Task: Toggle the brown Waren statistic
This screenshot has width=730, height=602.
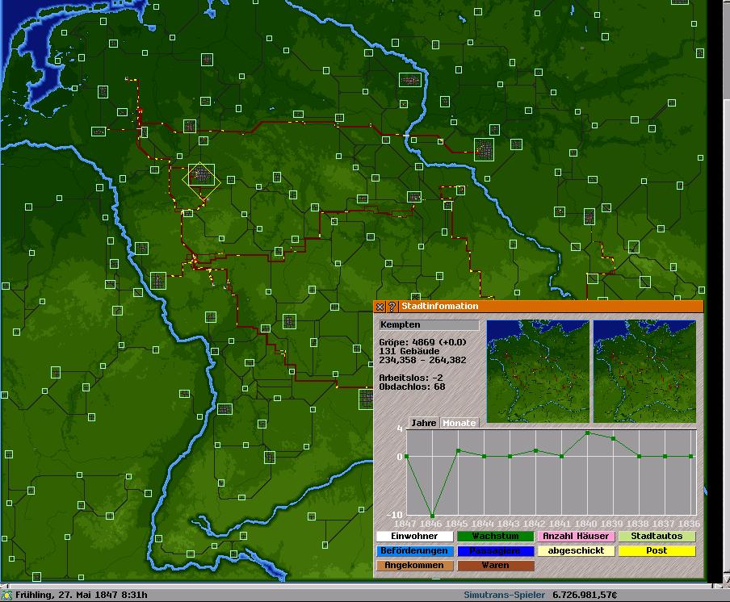Action: tap(495, 566)
